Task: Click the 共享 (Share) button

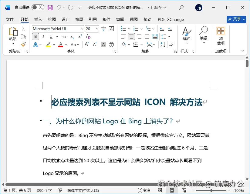Action: (x=236, y=19)
